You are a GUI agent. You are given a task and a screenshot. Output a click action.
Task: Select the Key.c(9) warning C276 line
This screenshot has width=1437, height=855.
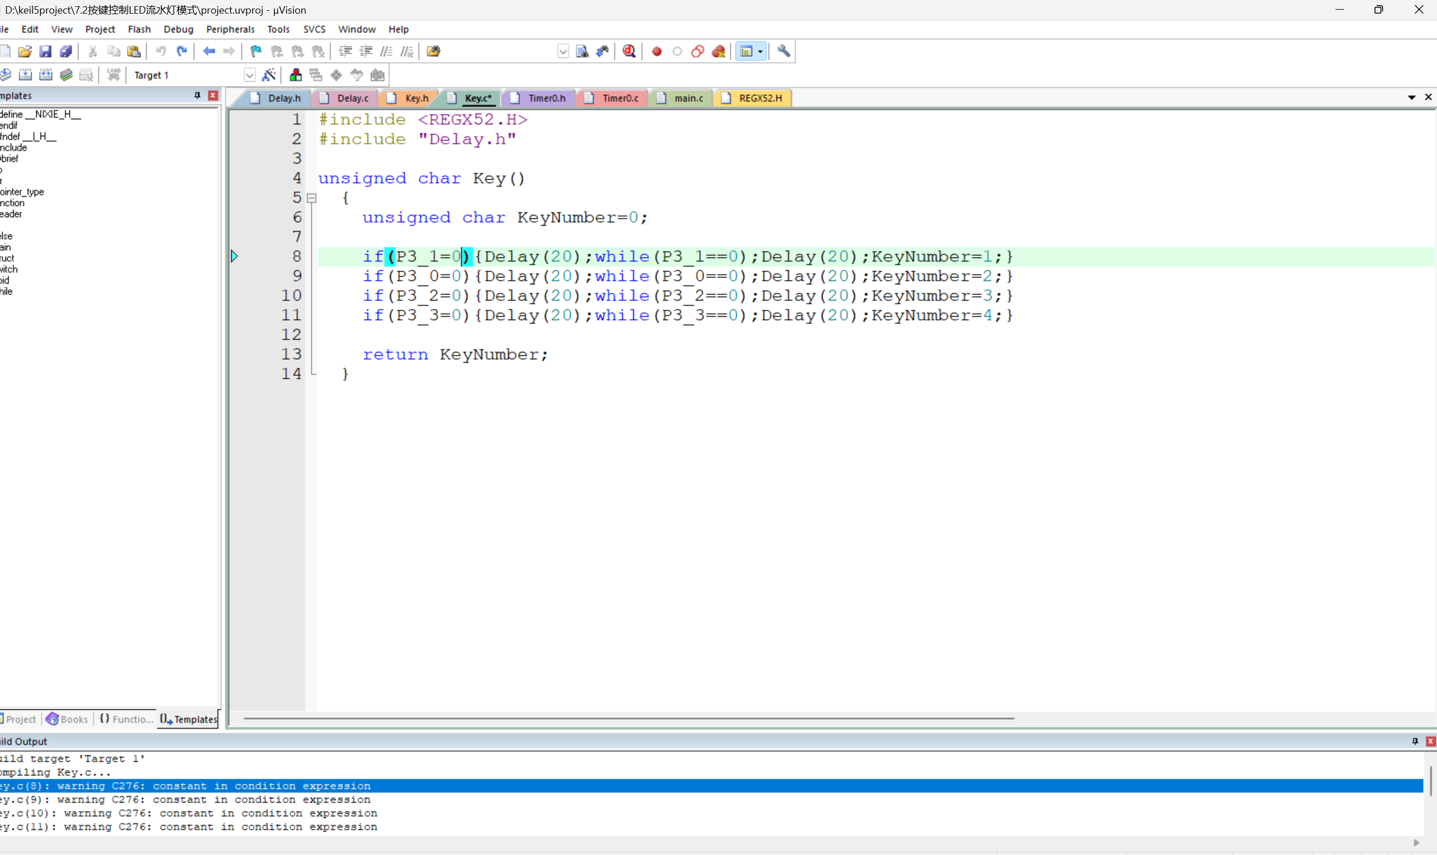point(185,800)
